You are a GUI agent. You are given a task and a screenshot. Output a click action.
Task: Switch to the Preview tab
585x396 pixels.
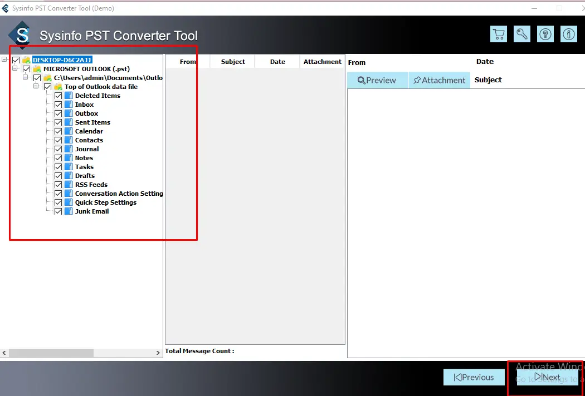(x=377, y=80)
